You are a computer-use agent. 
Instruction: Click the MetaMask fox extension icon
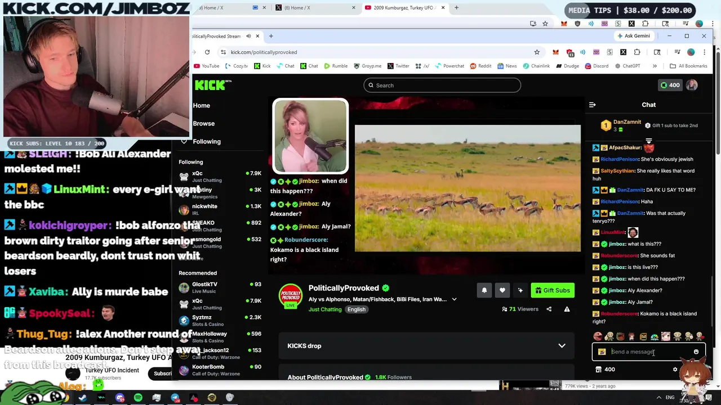coord(555,52)
